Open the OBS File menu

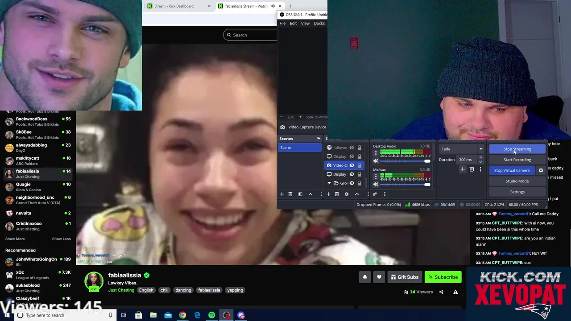[x=282, y=23]
